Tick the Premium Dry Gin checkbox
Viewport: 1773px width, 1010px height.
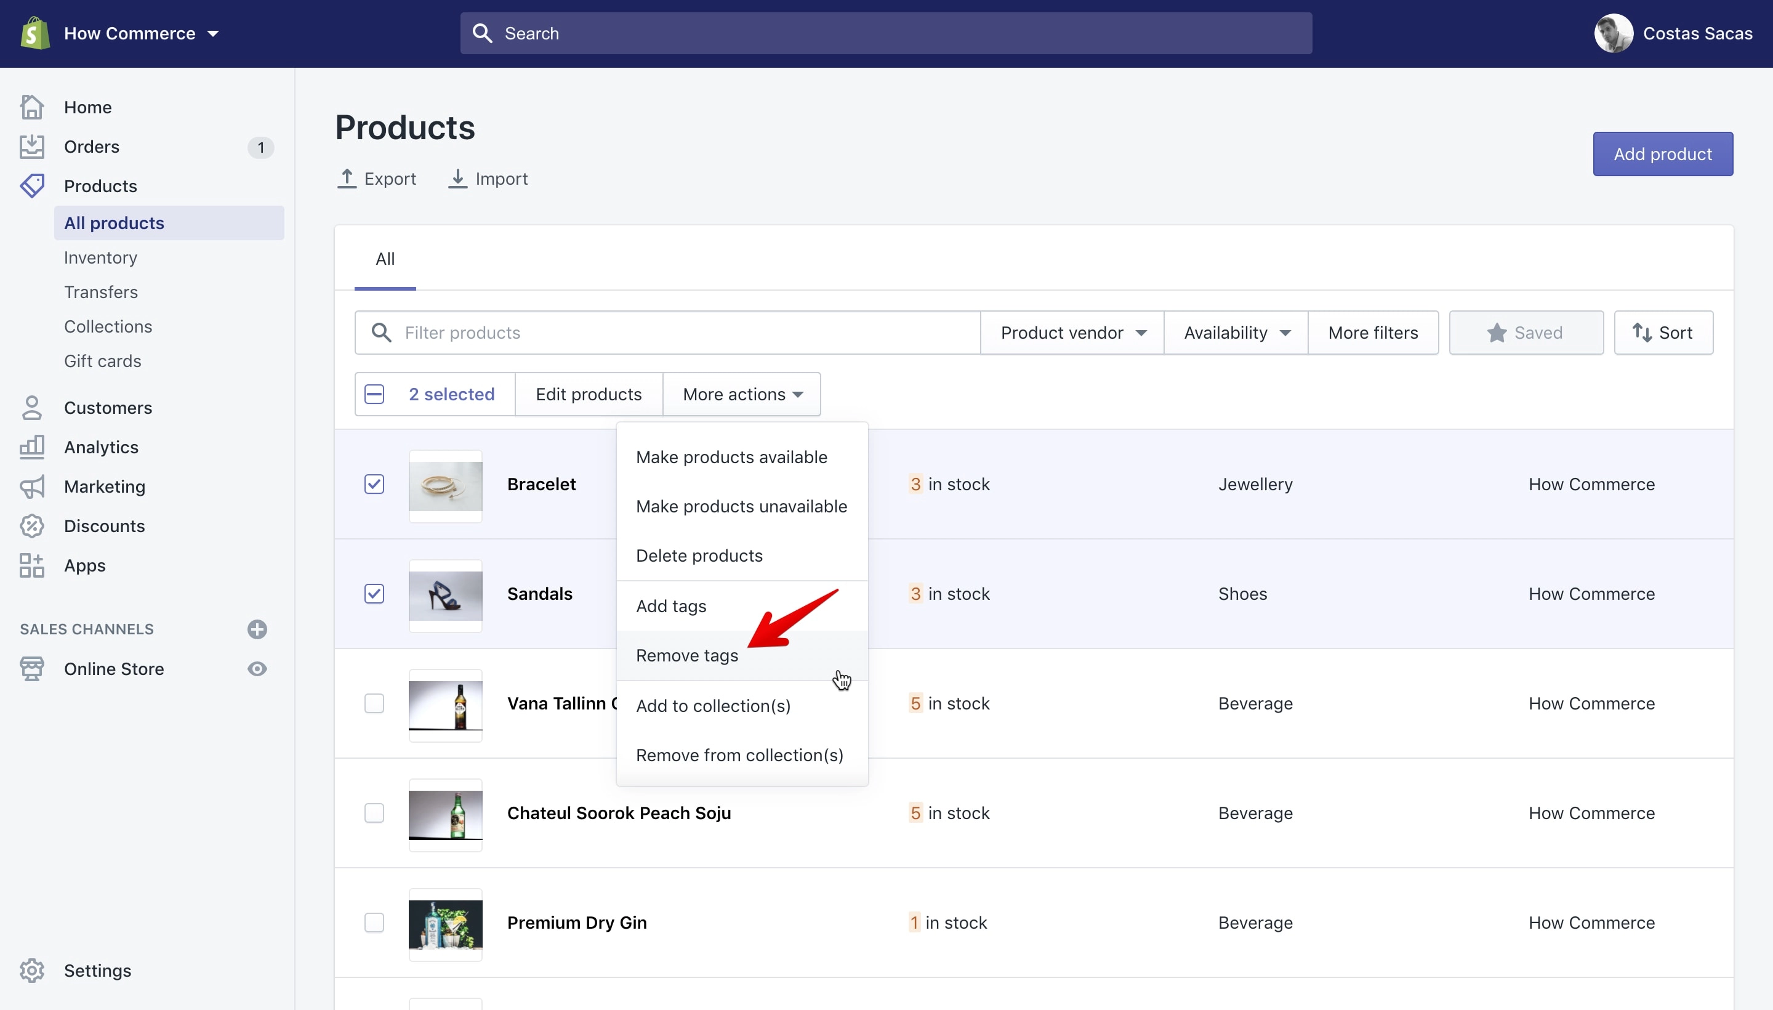pos(374,922)
